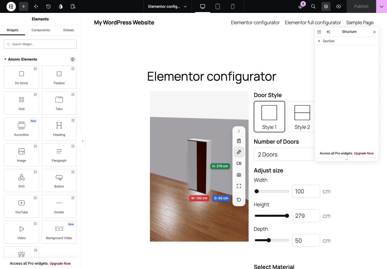Select the Button widget
This screenshot has height=269, width=387.
59,180
